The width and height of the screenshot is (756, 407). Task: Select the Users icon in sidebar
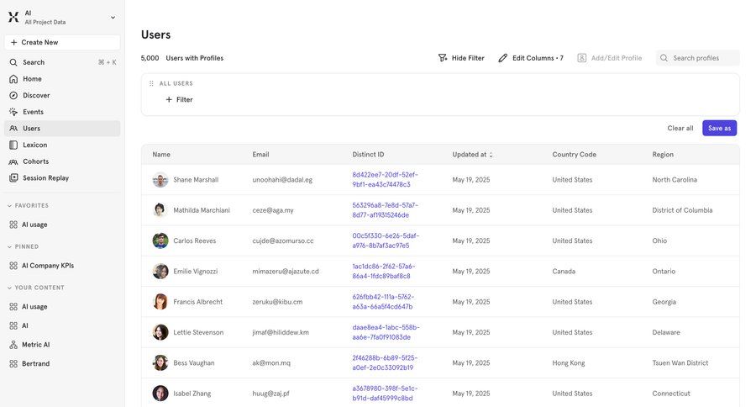point(13,129)
